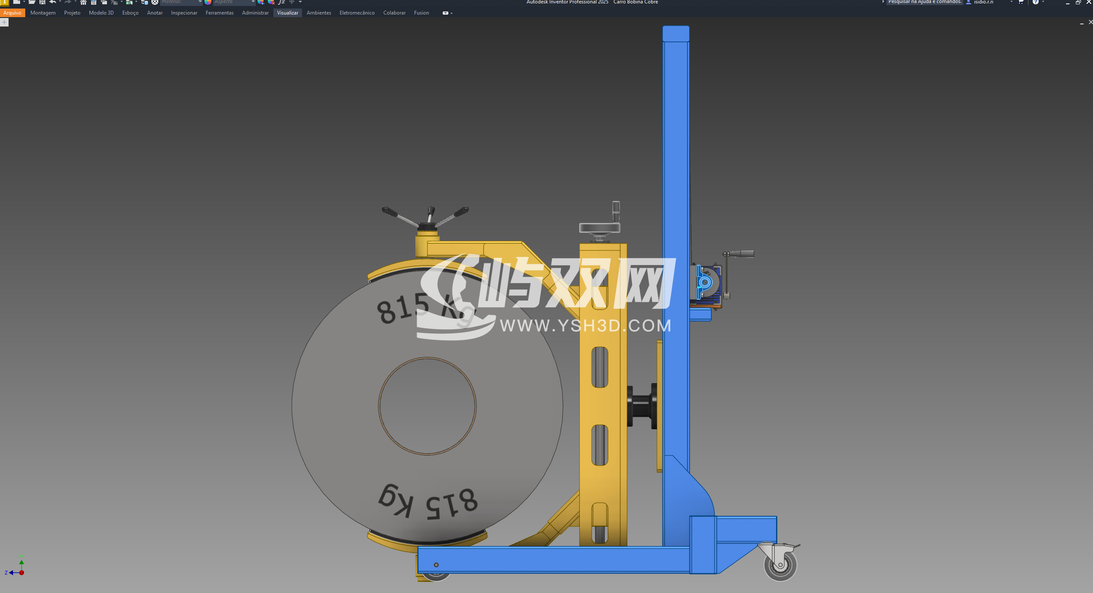The image size is (1093, 593).
Task: Switch to the Colaborar ribbon tab
Action: [394, 13]
